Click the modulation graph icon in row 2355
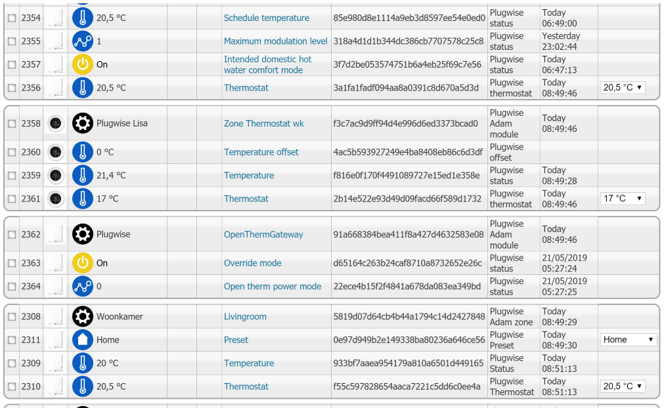This screenshot has height=408, width=664. pos(83,41)
